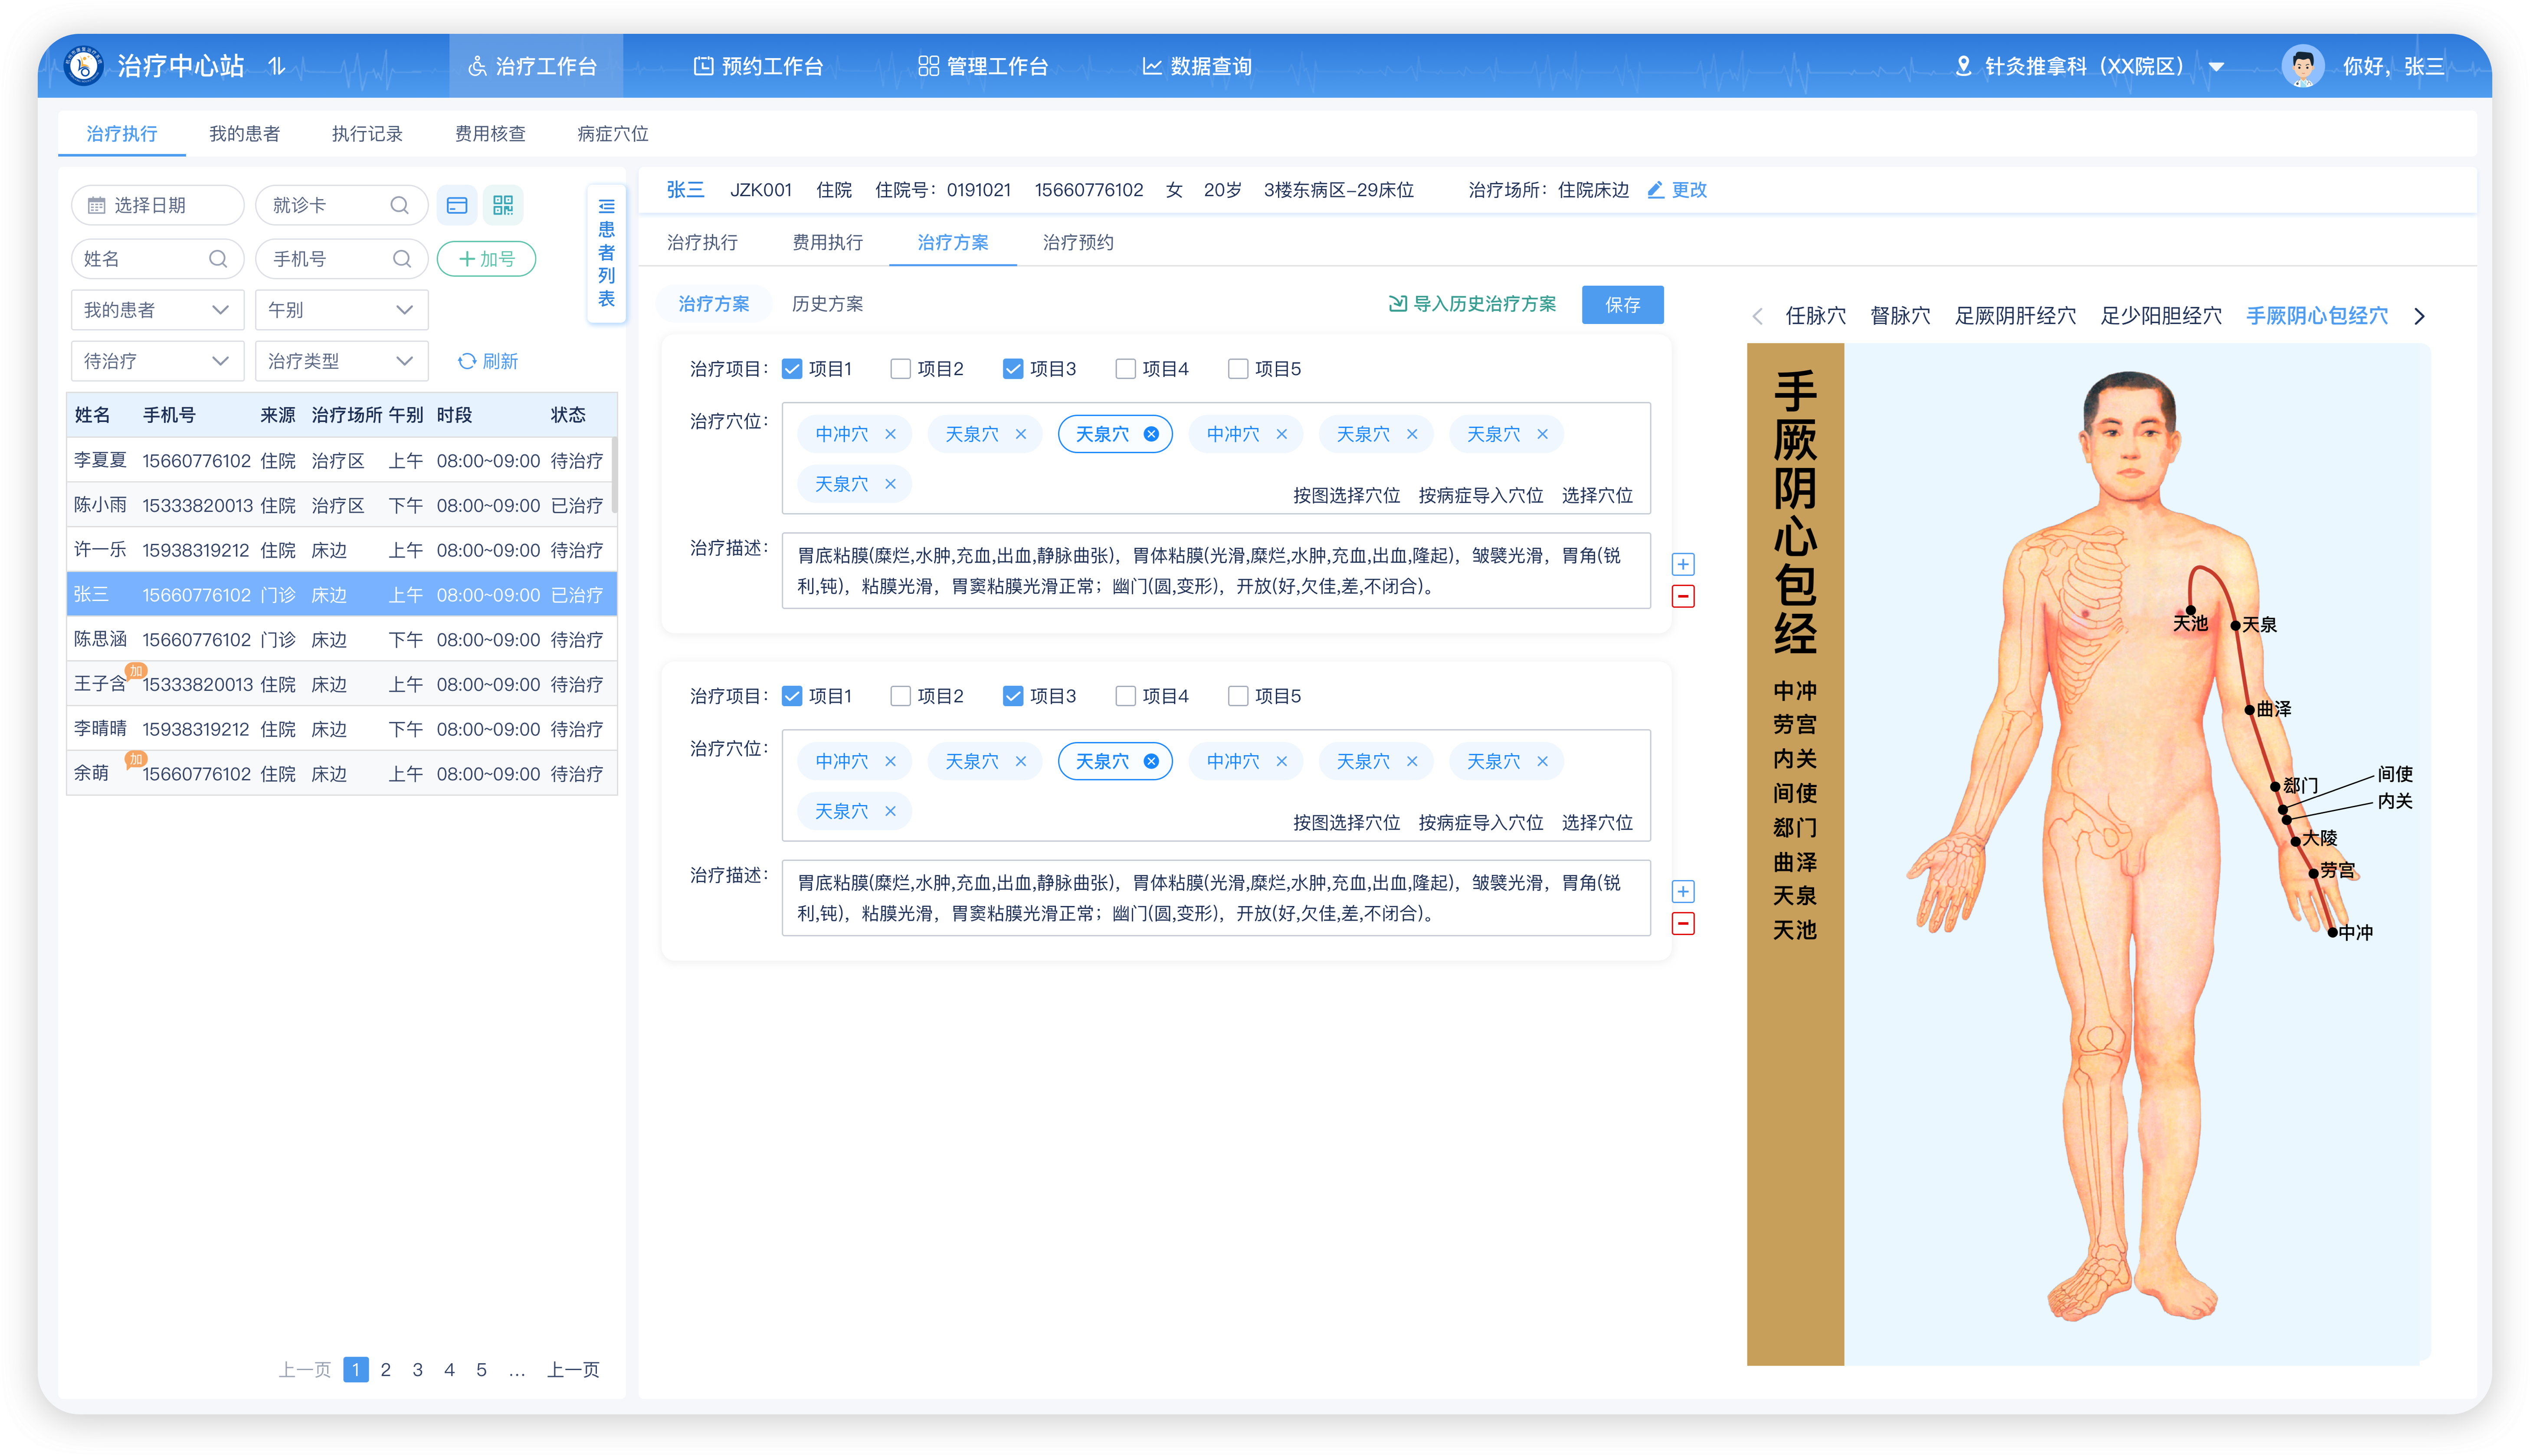Click 按图选择穴位 in first plan
This screenshot has height=1456, width=2530.
1346,496
